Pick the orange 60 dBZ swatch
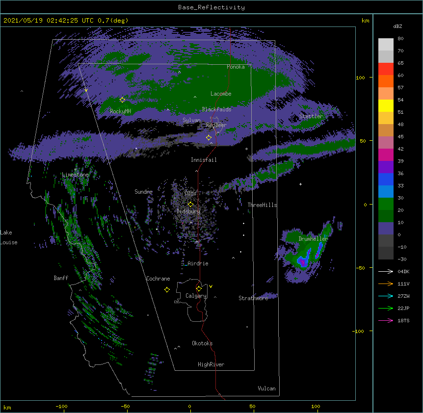 (x=386, y=81)
